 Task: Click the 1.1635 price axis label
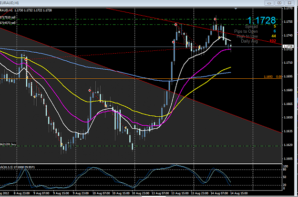point(288,131)
